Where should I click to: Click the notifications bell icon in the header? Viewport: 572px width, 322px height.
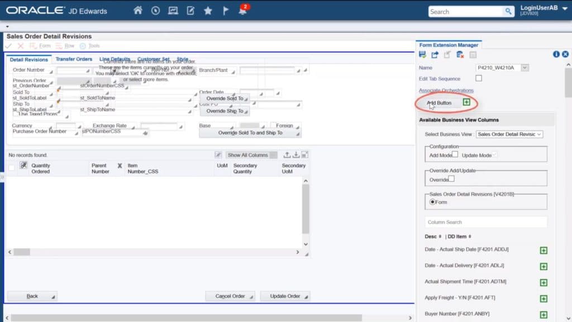[x=242, y=11]
